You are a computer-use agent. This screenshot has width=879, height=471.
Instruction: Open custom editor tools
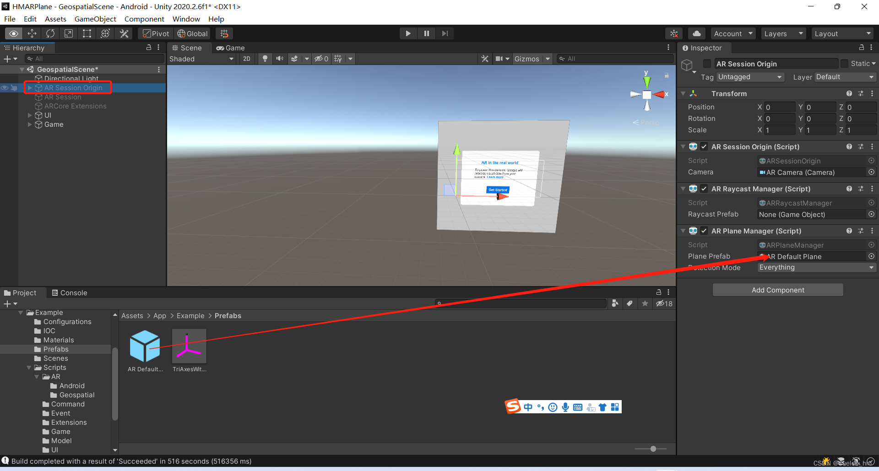124,33
